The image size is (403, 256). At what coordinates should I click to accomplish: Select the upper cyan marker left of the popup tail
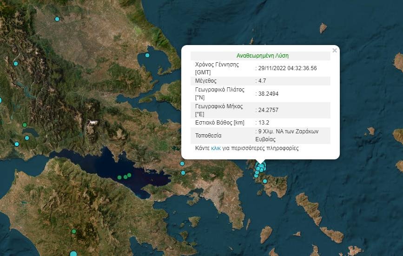(x=182, y=164)
